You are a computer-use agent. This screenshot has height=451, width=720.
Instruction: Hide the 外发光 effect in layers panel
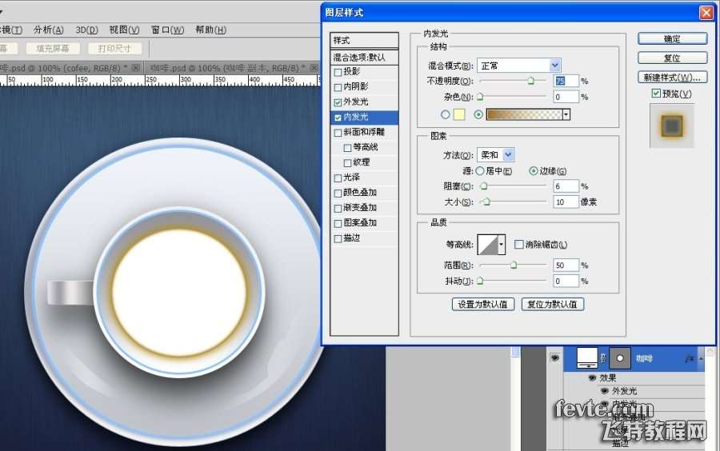coord(605,391)
